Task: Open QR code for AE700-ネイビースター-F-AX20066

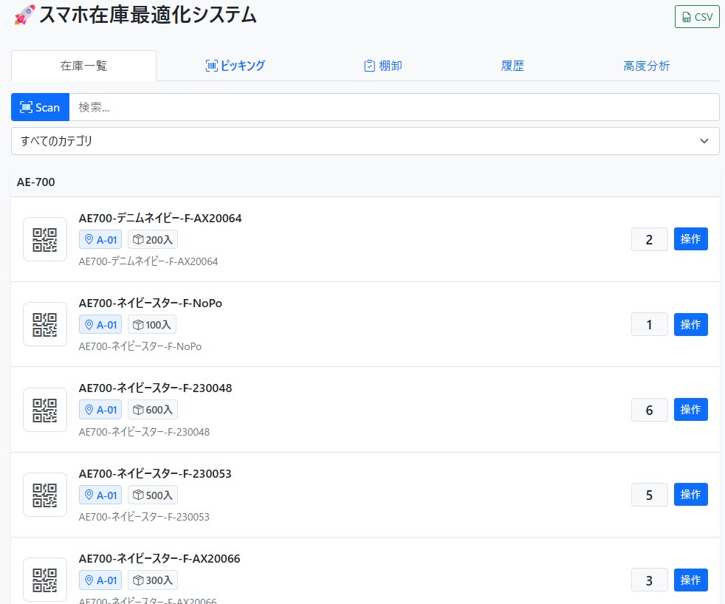Action: 45,580
